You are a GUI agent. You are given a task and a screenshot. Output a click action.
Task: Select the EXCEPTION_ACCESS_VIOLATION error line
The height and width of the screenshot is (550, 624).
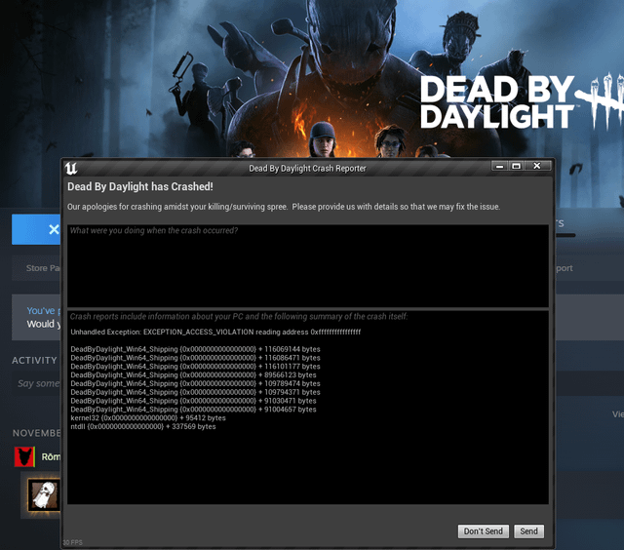click(x=215, y=332)
